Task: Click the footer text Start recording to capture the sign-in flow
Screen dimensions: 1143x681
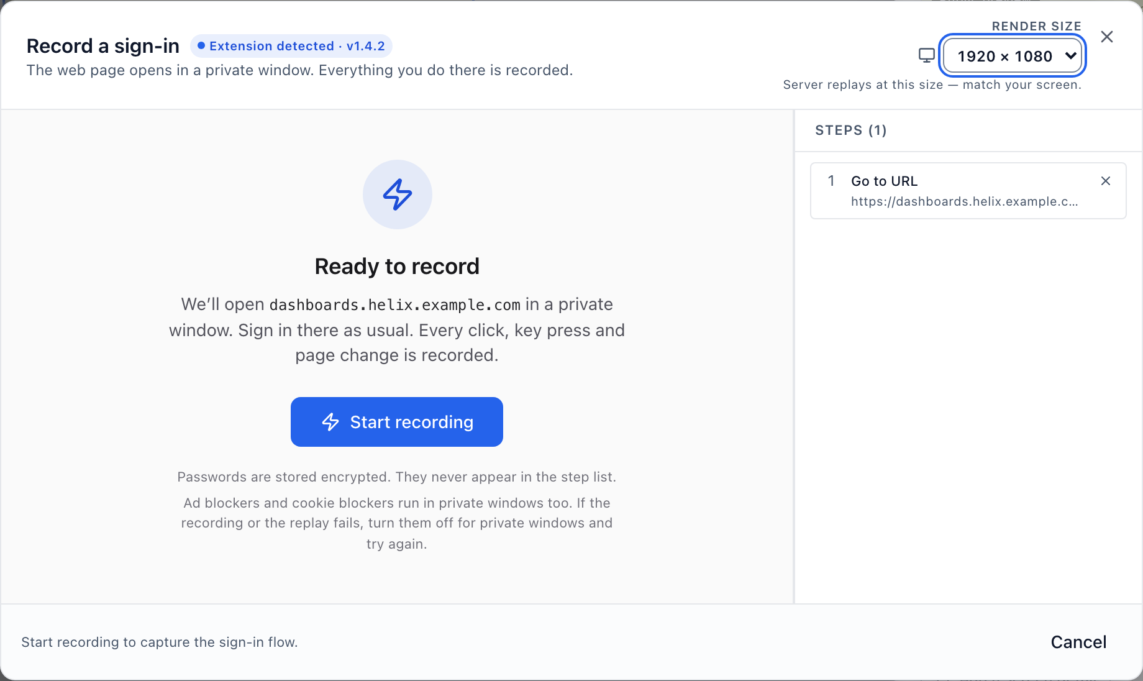Action: (x=160, y=642)
